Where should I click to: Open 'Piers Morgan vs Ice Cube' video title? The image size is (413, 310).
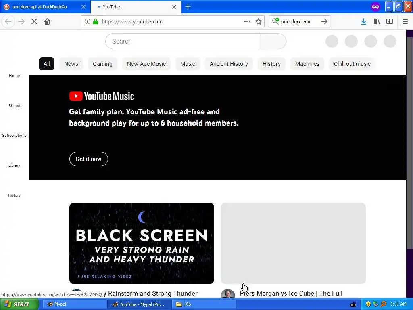tap(291, 293)
